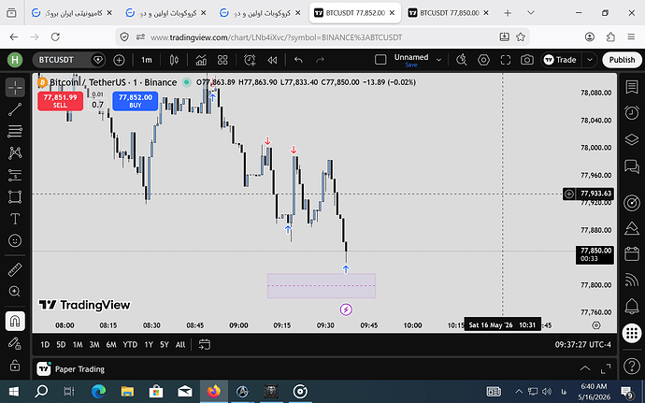The width and height of the screenshot is (645, 403).
Task: Open chart settings hexagon icon
Action: pyautogui.click(x=483, y=60)
